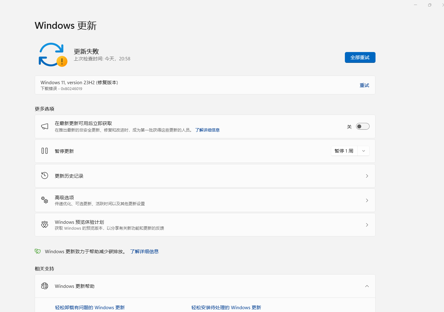Image resolution: width=444 pixels, height=312 pixels.
Task: Click the pause icon beside 暂停更新
Action: coord(45,151)
